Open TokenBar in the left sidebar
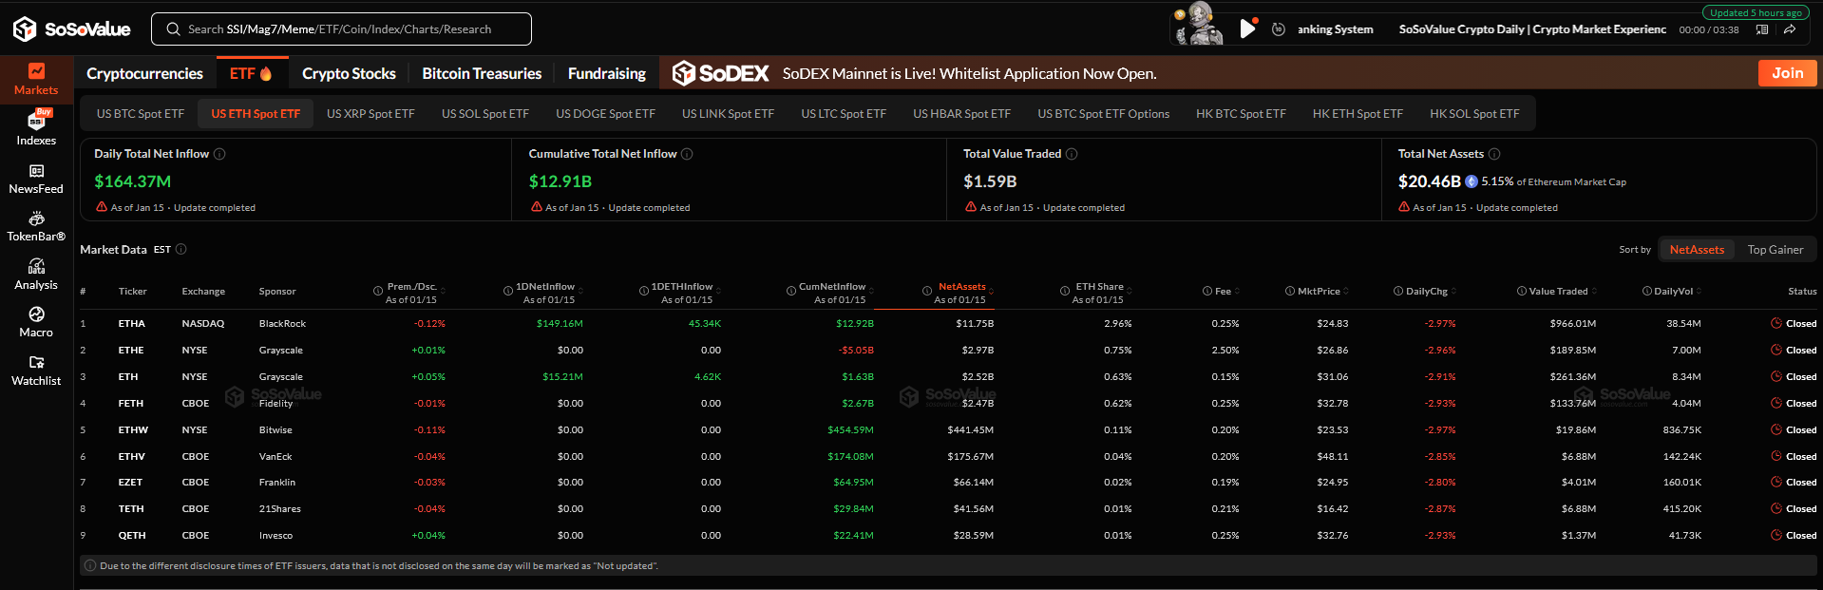1823x590 pixels. [x=36, y=226]
